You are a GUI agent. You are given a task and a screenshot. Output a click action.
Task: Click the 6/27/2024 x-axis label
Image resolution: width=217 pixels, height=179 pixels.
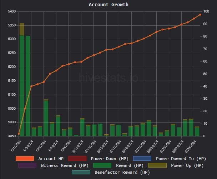178,146
